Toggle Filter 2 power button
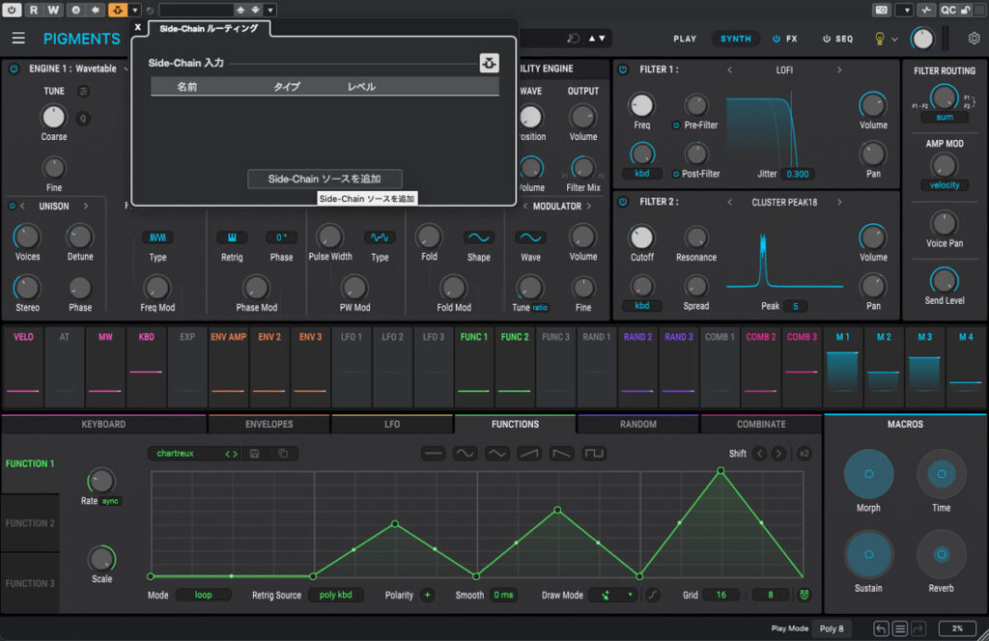 pyautogui.click(x=623, y=202)
